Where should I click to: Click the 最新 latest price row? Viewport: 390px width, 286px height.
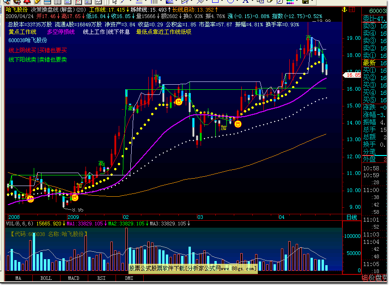[x=375, y=63]
